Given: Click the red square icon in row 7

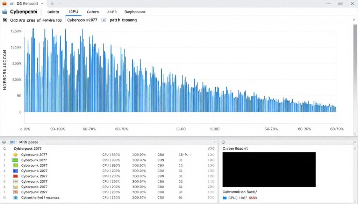Looking at the screenshot, I should click(15, 192).
